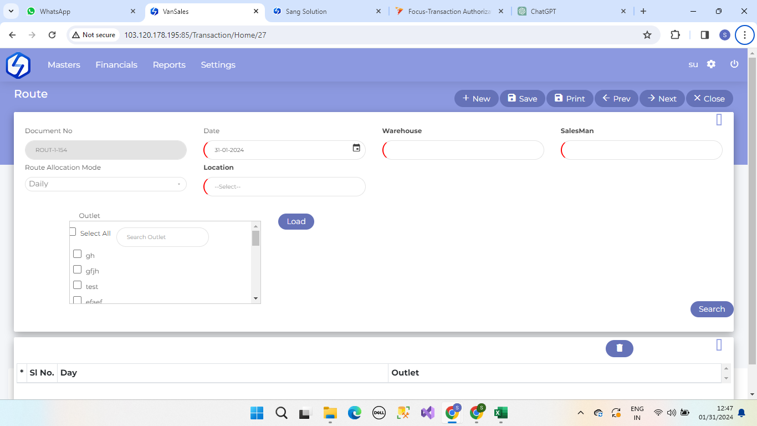Open the Masters menu
The width and height of the screenshot is (757, 426).
[x=64, y=65]
